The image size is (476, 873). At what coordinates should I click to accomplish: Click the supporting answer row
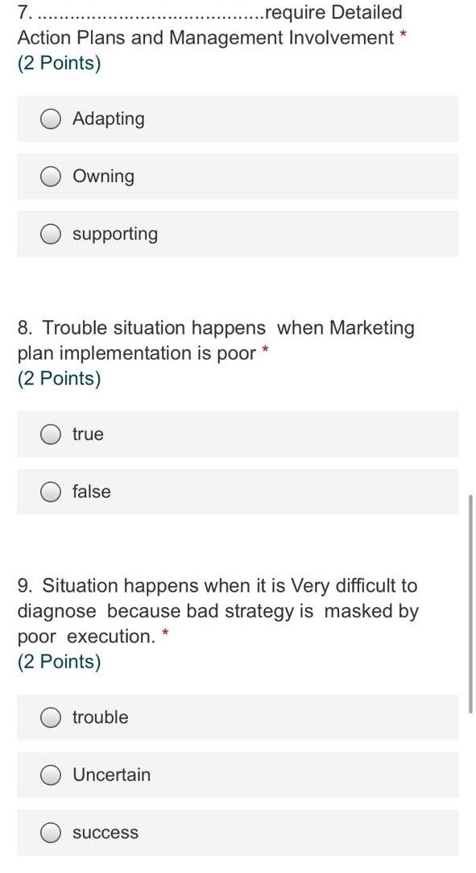238,234
